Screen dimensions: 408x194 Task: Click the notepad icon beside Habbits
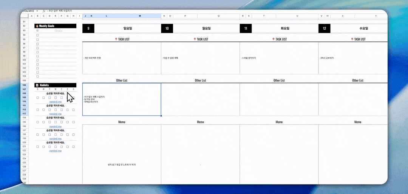click(x=37, y=85)
